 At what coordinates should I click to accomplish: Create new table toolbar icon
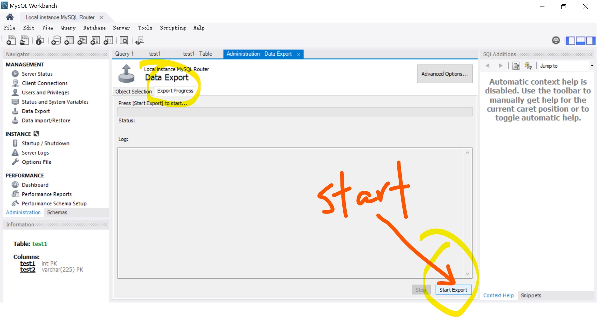(69, 40)
